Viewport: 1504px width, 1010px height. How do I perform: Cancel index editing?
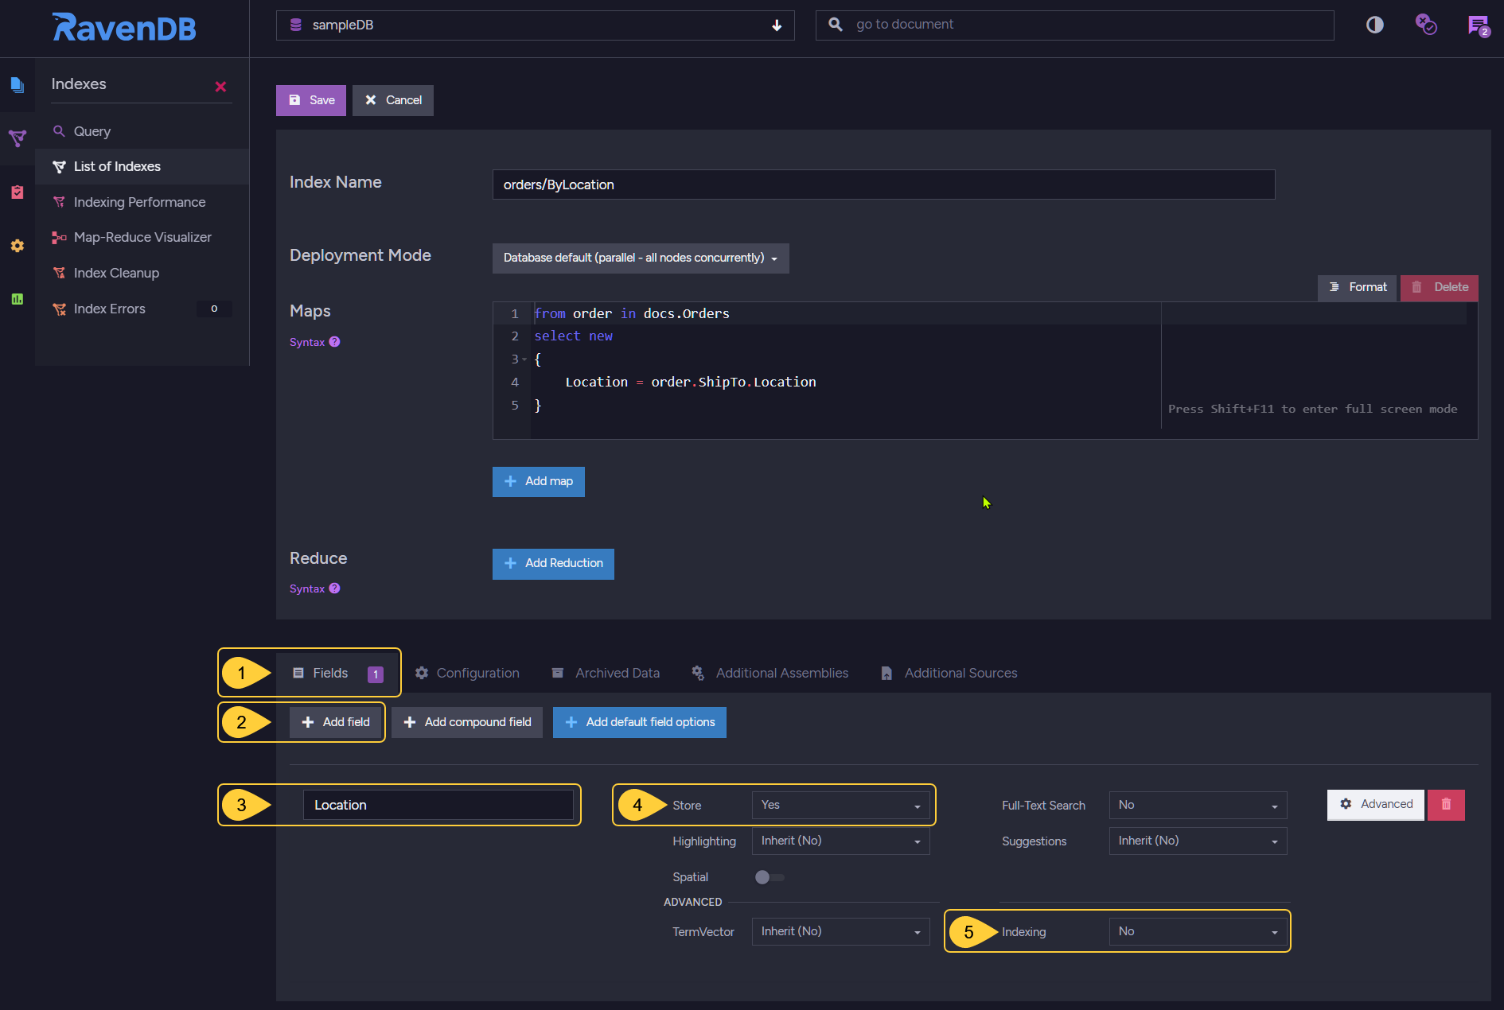tap(393, 100)
